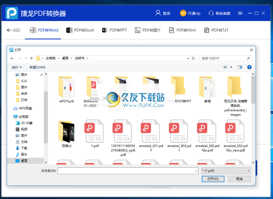The height and width of the screenshot is (199, 273).
Task: Open the hamburger menu in title bar
Action: point(240,13)
